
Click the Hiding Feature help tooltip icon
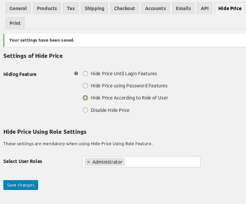pyautogui.click(x=76, y=74)
